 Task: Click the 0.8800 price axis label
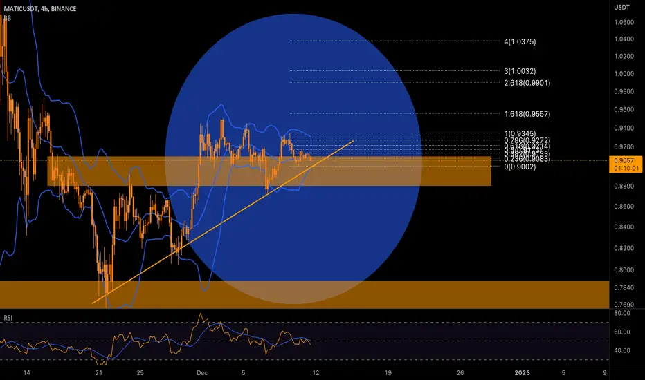[x=624, y=187]
